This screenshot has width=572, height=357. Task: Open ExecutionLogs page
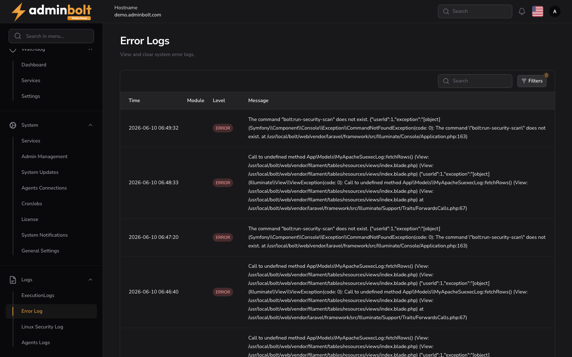click(38, 296)
